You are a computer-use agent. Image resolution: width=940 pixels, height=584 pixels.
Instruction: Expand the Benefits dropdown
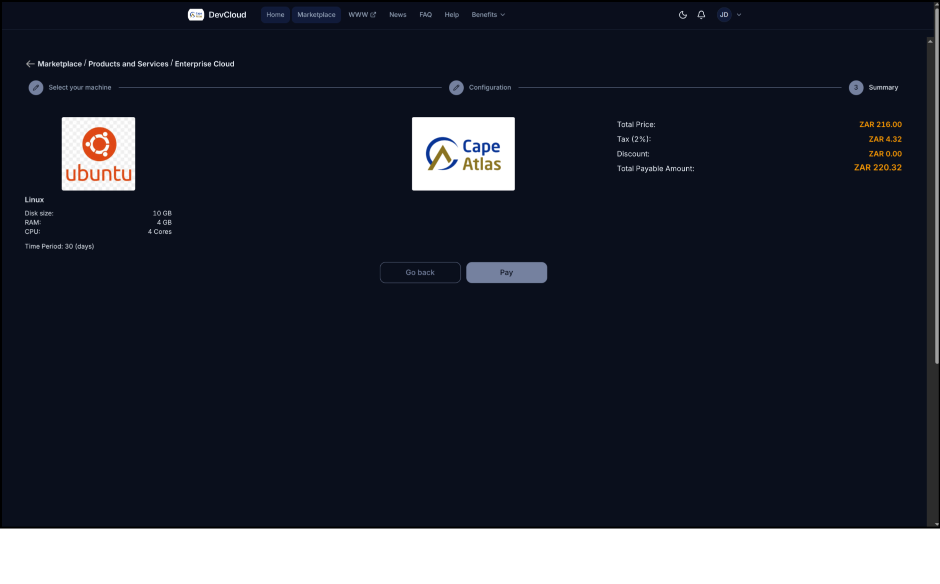pos(488,15)
